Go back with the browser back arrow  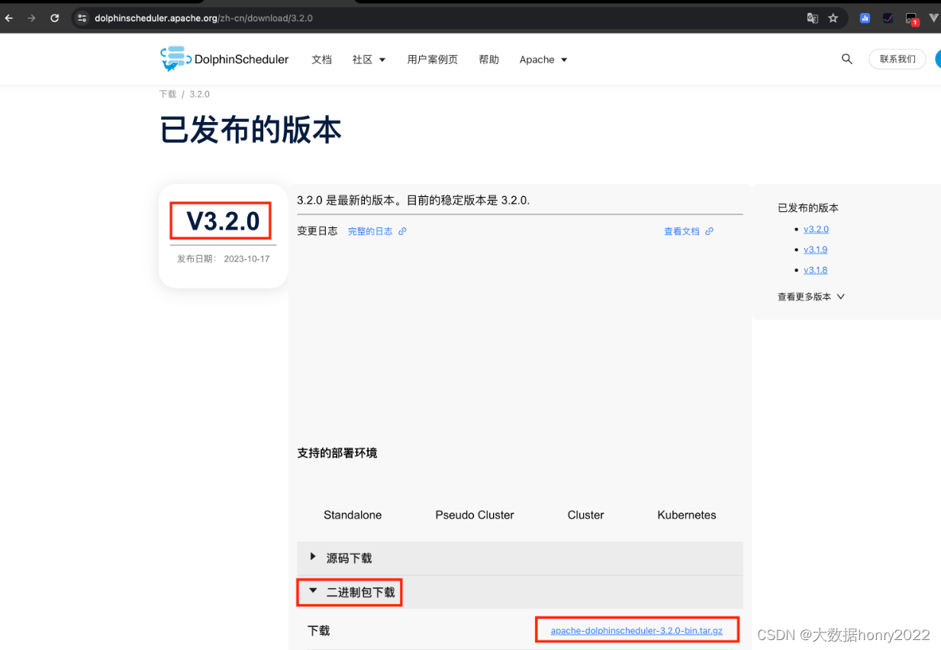9,18
